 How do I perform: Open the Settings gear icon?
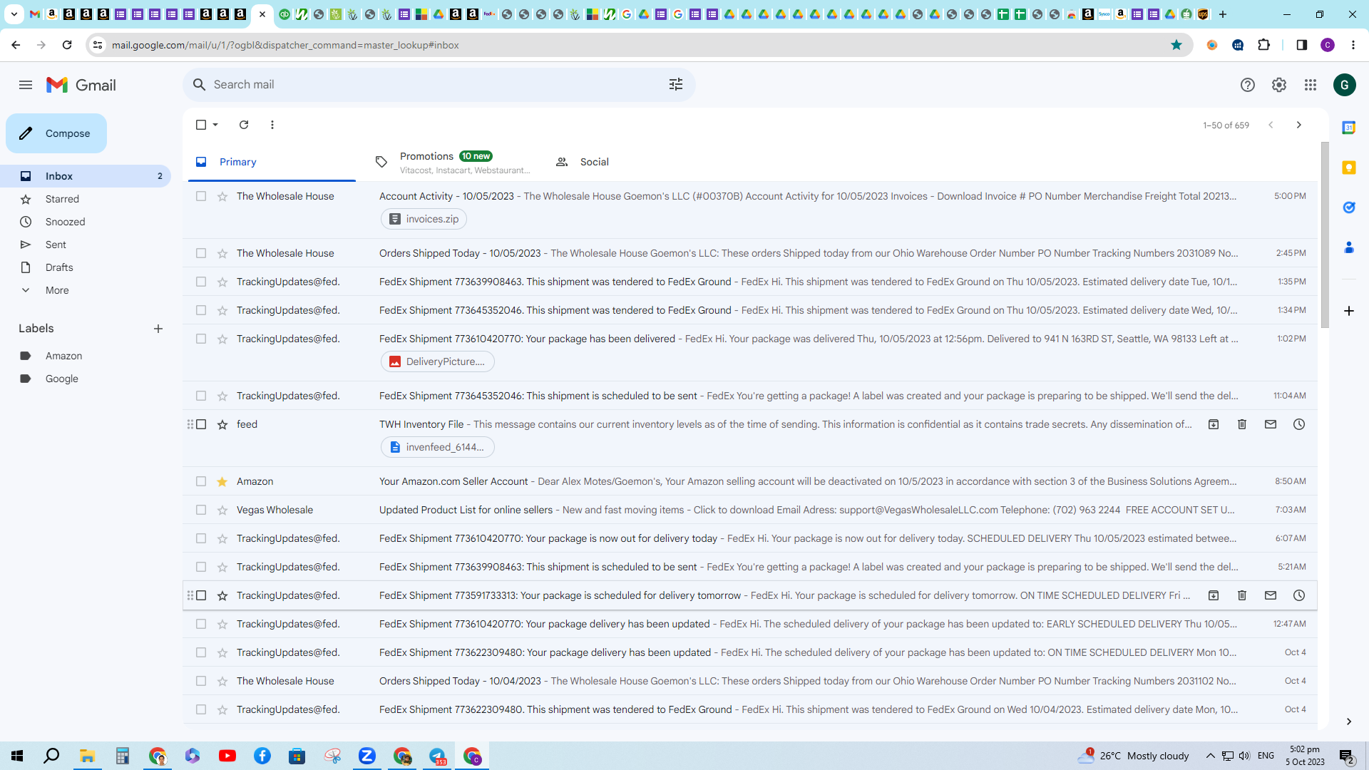pos(1279,85)
